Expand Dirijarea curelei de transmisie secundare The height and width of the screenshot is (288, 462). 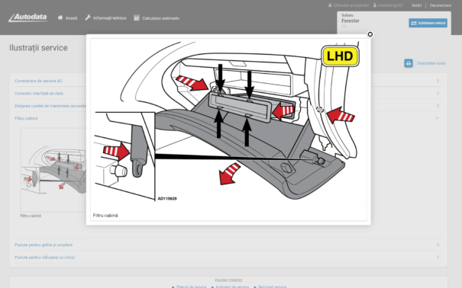[50, 106]
